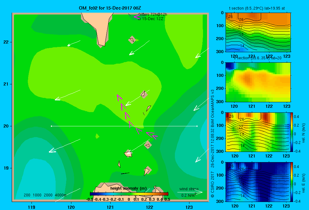Click the 'height anomaly (m)' colorbar title
This screenshot has width=309, height=210.
[x=129, y=188]
